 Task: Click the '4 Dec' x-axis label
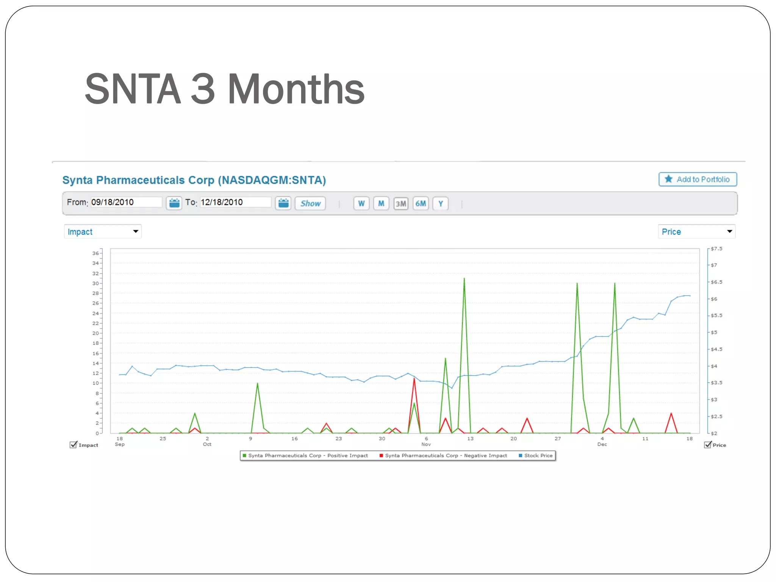point(602,441)
